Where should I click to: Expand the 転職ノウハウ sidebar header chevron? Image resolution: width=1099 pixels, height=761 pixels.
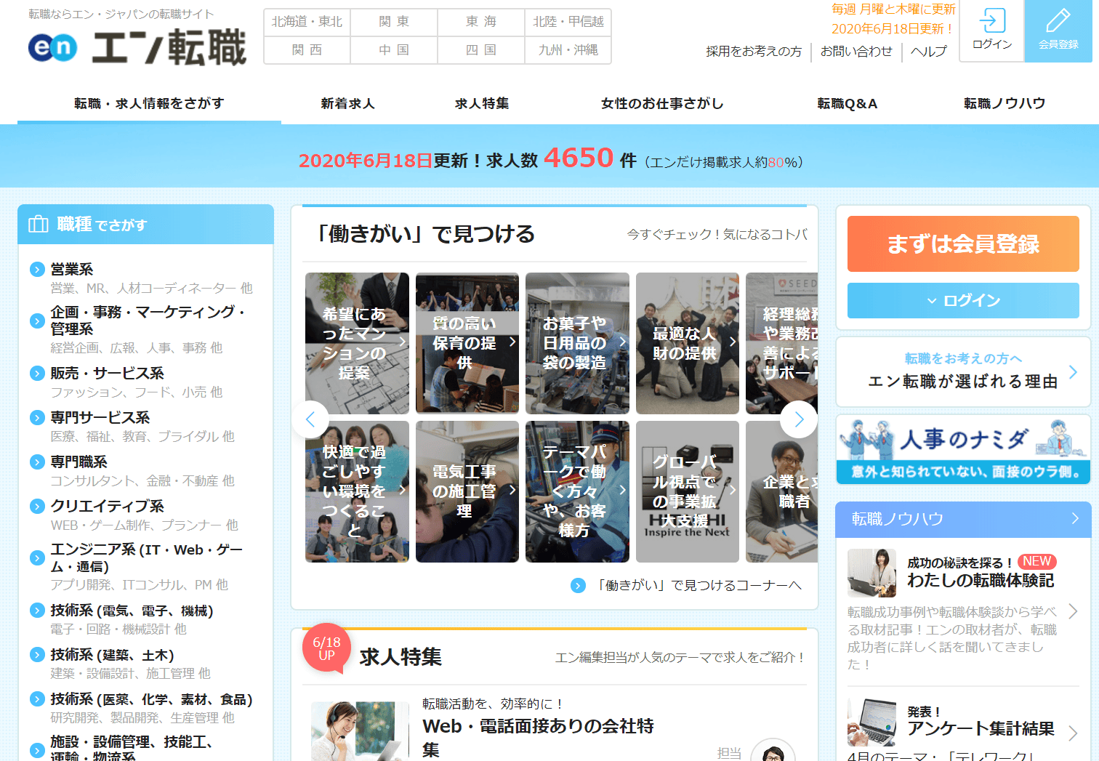coord(1075,518)
